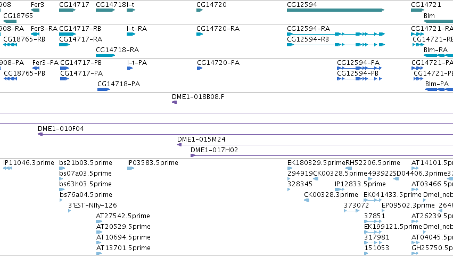Select the CG14717-PB protein feature
The height and width of the screenshot is (256, 453).
[x=64, y=68]
